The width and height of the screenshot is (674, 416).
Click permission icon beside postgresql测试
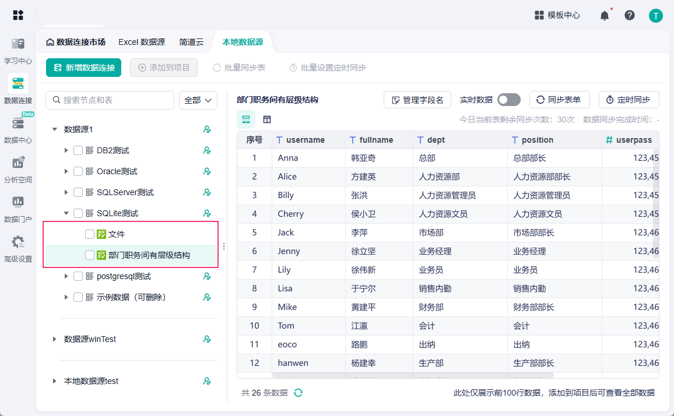point(207,276)
